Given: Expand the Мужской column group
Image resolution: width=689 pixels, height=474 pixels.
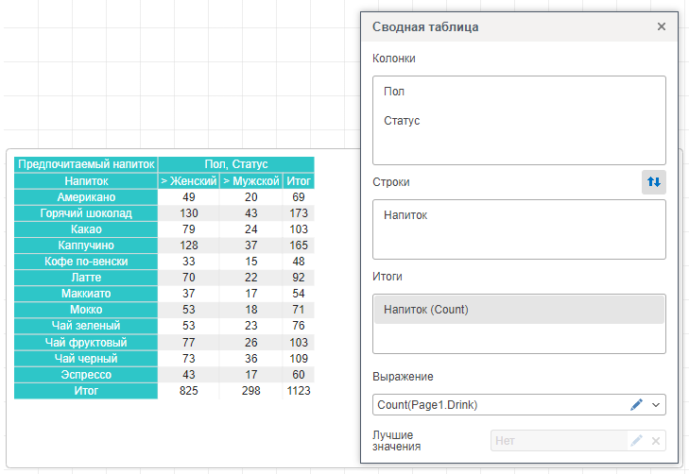Looking at the screenshot, I should pos(226,180).
